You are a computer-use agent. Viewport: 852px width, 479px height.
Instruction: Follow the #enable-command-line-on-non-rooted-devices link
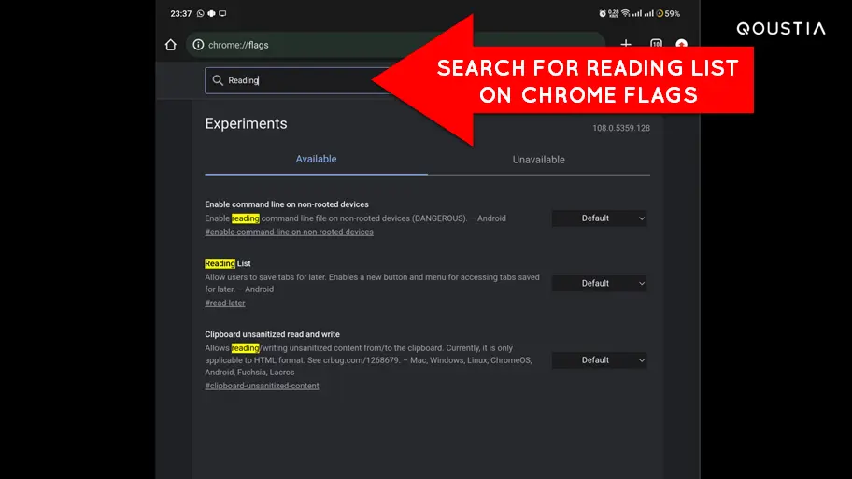click(x=289, y=232)
